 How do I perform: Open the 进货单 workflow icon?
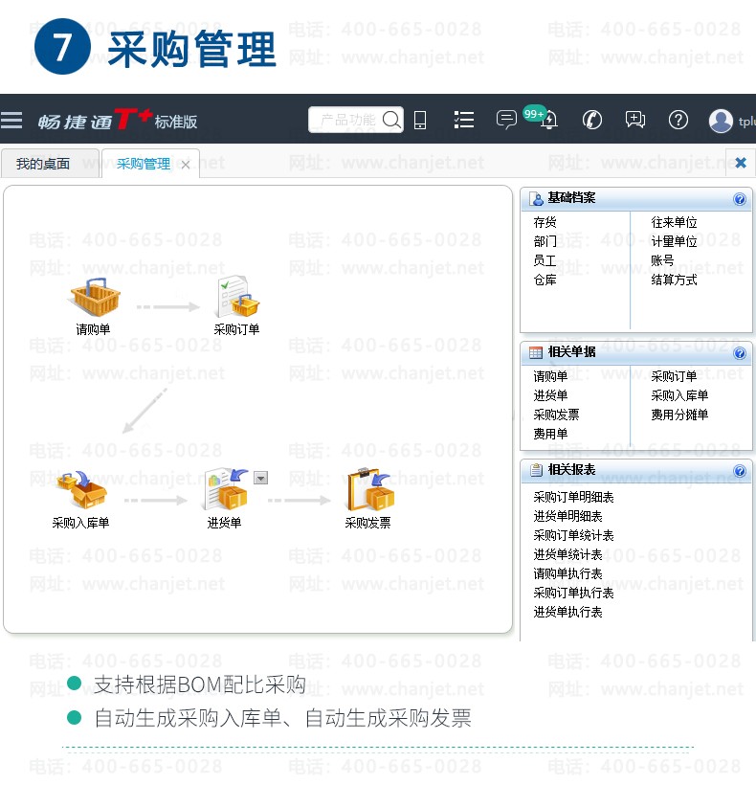226,489
